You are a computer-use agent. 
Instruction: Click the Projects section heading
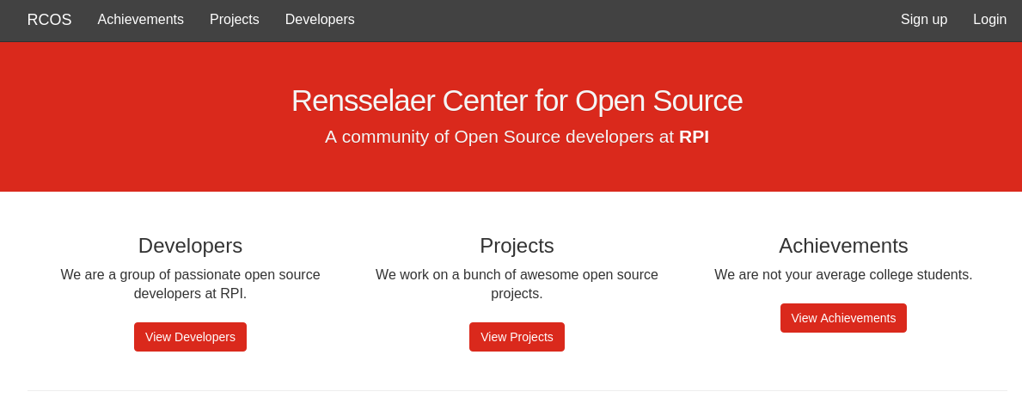tap(517, 246)
